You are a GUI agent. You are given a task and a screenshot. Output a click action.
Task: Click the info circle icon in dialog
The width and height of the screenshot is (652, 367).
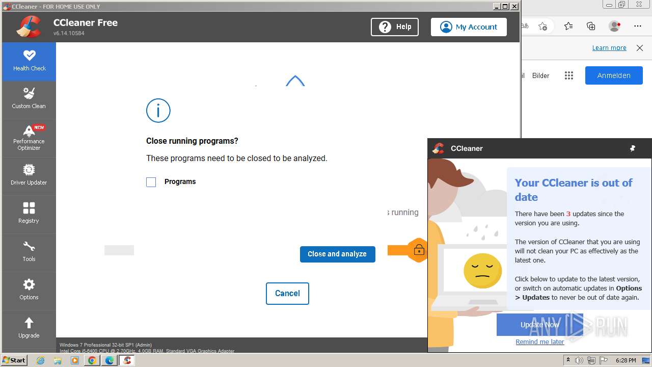pyautogui.click(x=158, y=111)
